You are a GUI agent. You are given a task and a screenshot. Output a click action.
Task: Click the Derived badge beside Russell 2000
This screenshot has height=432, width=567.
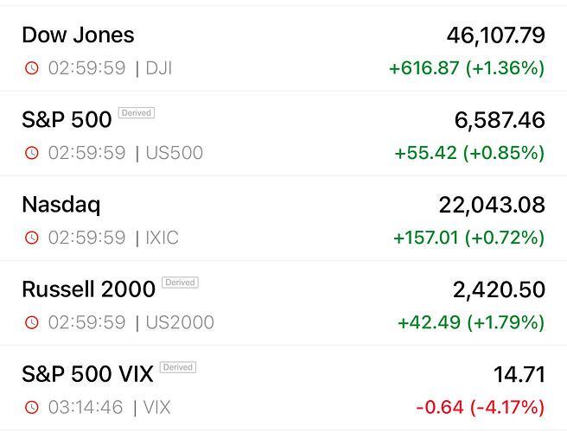pyautogui.click(x=181, y=283)
